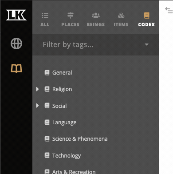This screenshot has height=174, width=173.
Task: Expand the Religion category
Action: 37,89
